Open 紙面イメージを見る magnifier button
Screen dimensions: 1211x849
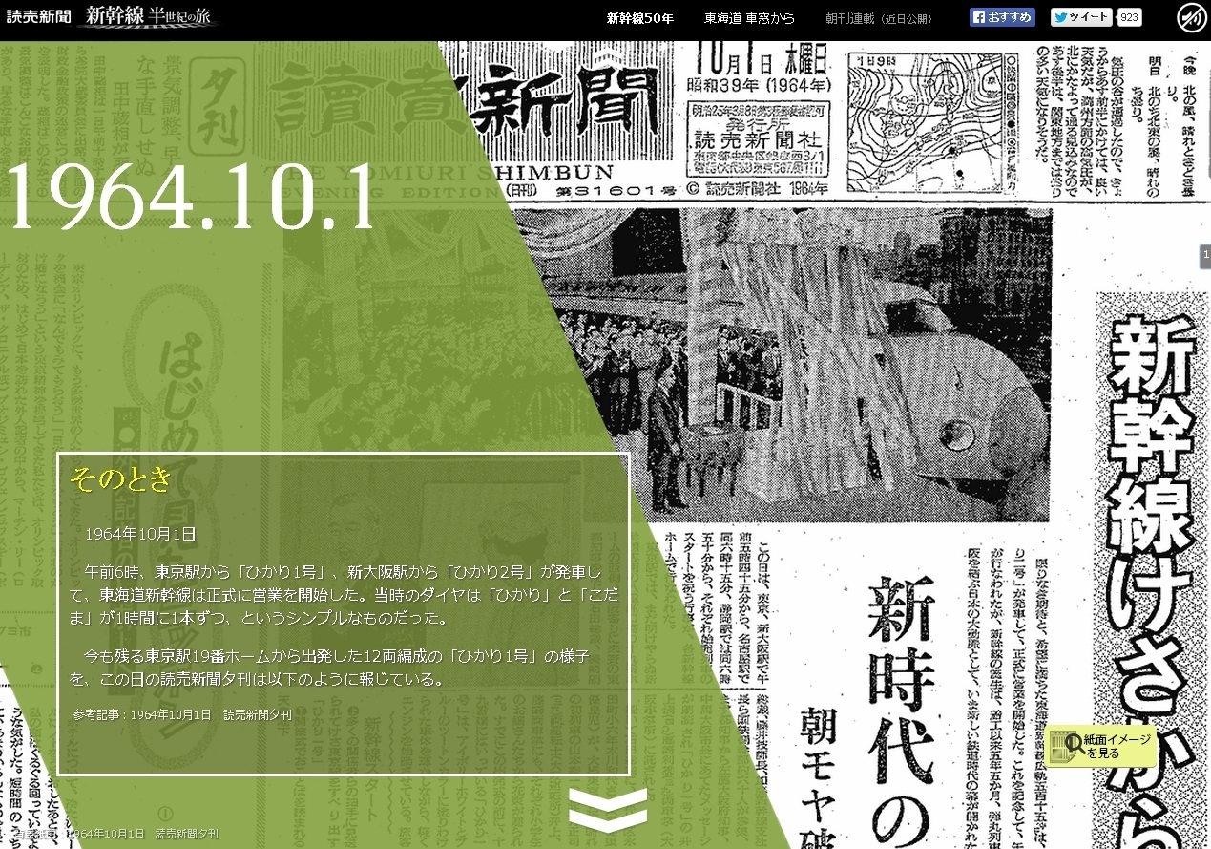pos(1100,746)
